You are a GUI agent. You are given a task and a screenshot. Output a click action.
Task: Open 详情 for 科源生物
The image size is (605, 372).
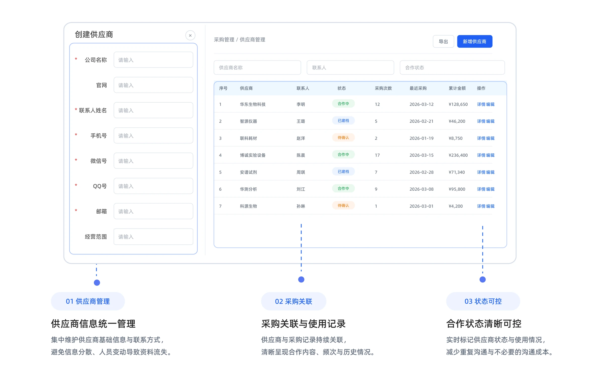click(481, 206)
